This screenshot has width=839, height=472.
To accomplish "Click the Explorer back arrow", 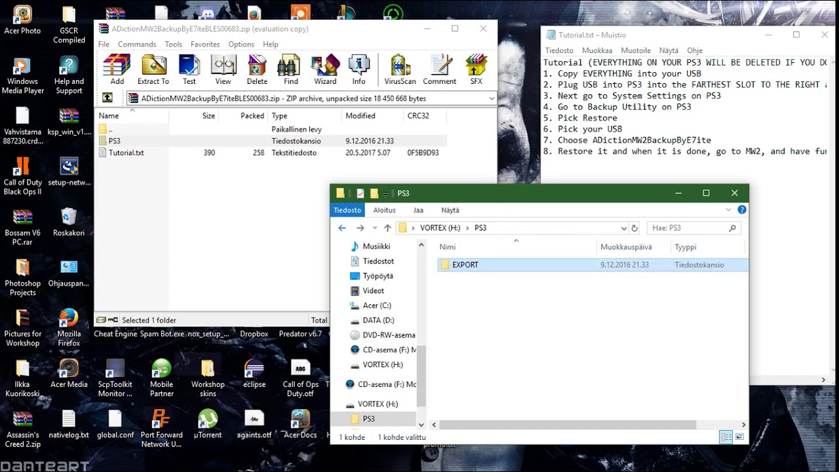I will point(341,228).
